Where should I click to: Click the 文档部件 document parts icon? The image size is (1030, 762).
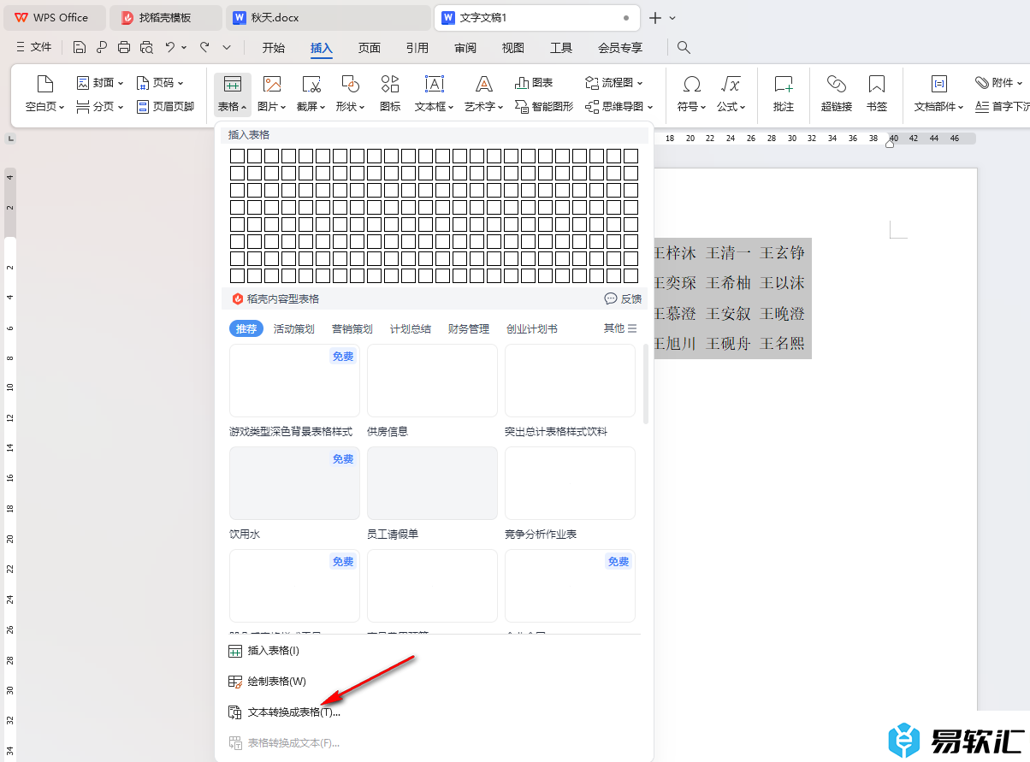pyautogui.click(x=938, y=84)
